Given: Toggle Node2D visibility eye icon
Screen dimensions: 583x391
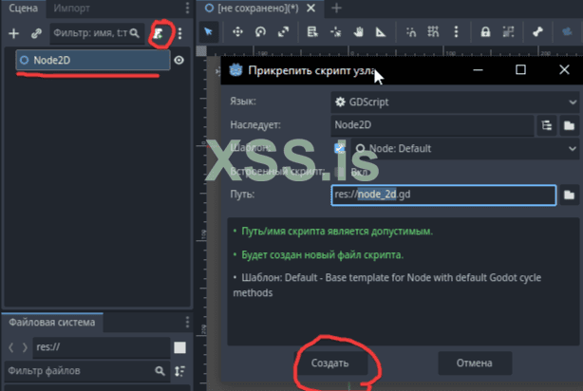Looking at the screenshot, I should pyautogui.click(x=179, y=60).
